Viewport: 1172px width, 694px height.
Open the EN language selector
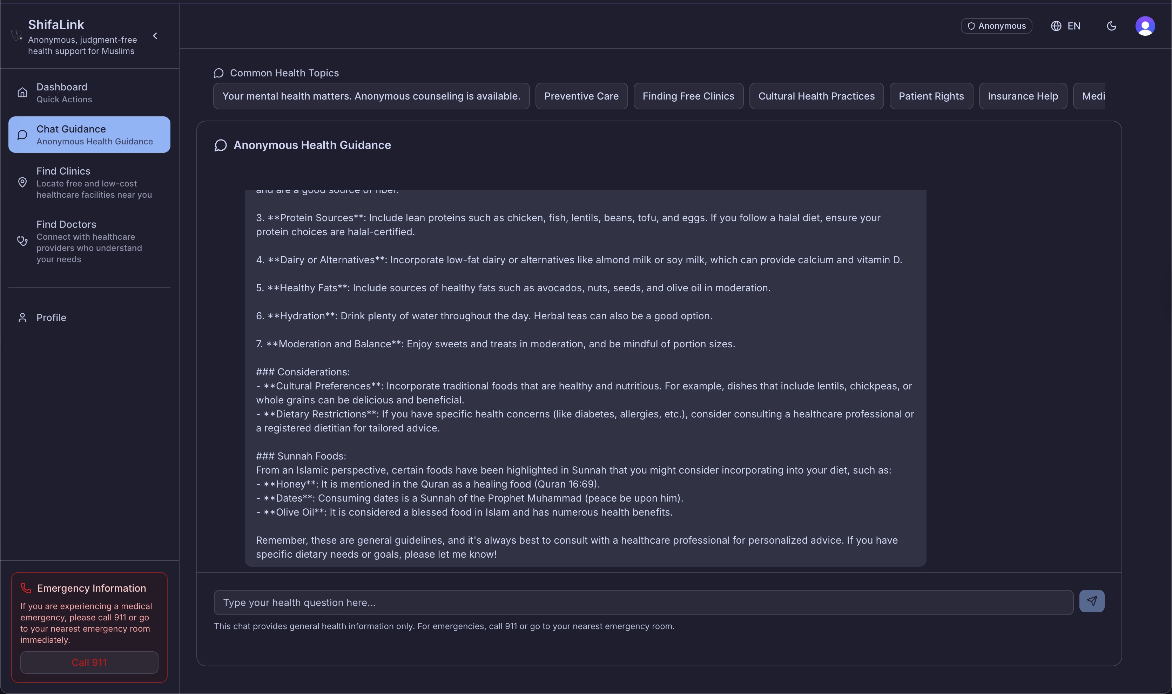click(1073, 26)
